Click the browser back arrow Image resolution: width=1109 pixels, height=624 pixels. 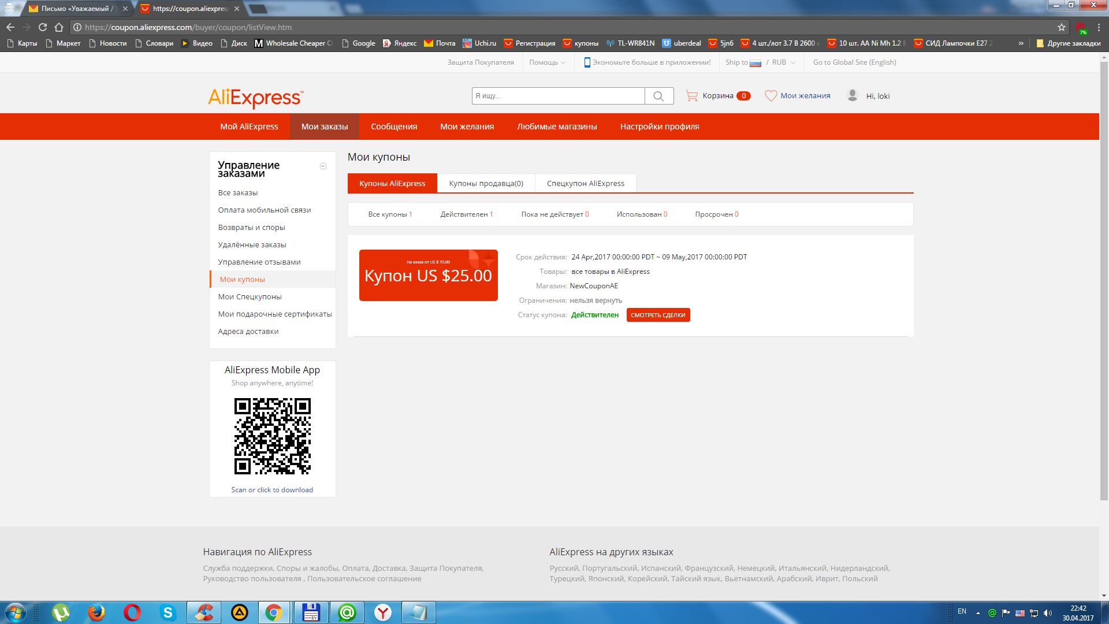[10, 27]
